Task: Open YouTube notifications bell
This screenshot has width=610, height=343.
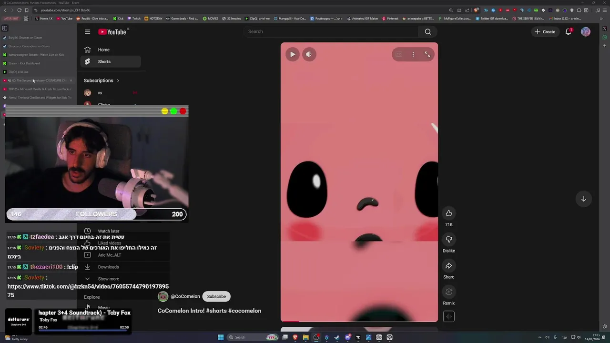Action: point(568,32)
